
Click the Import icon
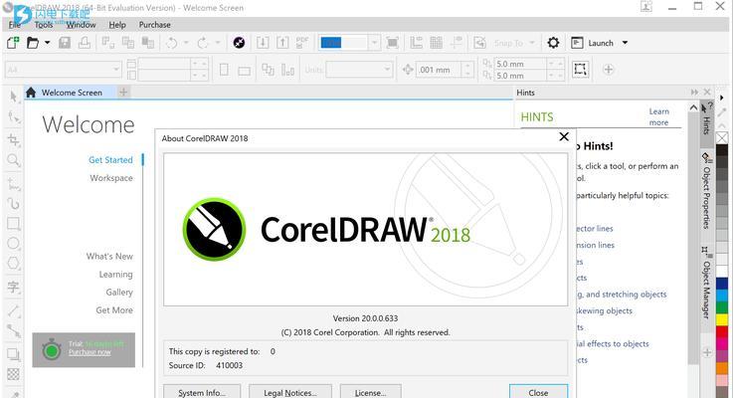click(x=263, y=43)
